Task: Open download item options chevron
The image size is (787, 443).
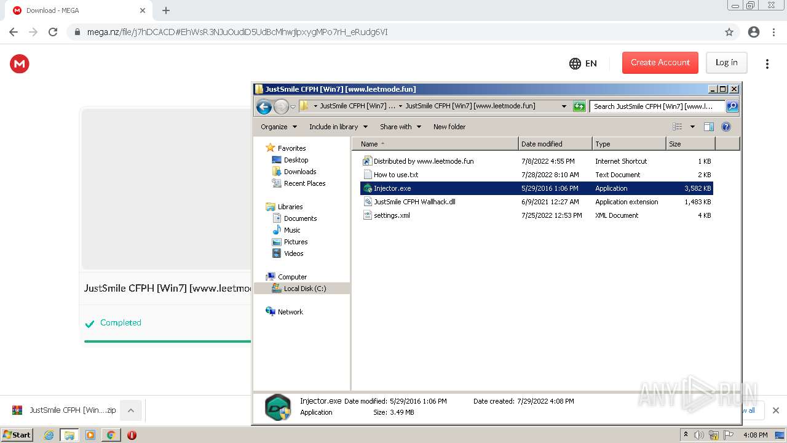Action: coord(130,410)
